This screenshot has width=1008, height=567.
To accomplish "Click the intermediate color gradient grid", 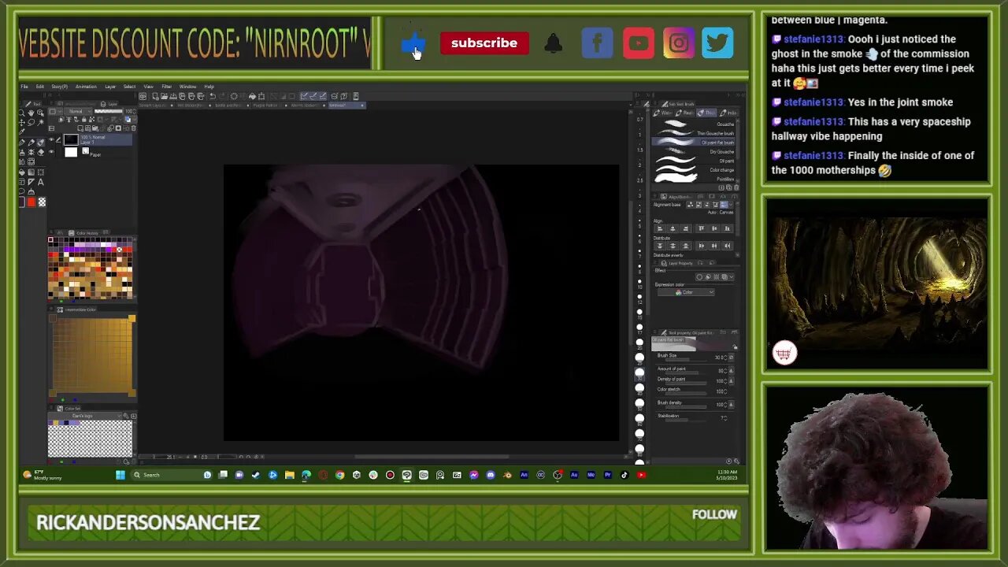I will coord(92,355).
